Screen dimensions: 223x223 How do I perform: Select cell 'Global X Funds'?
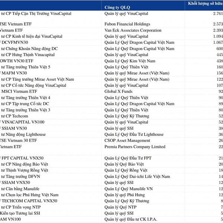[118, 91]
